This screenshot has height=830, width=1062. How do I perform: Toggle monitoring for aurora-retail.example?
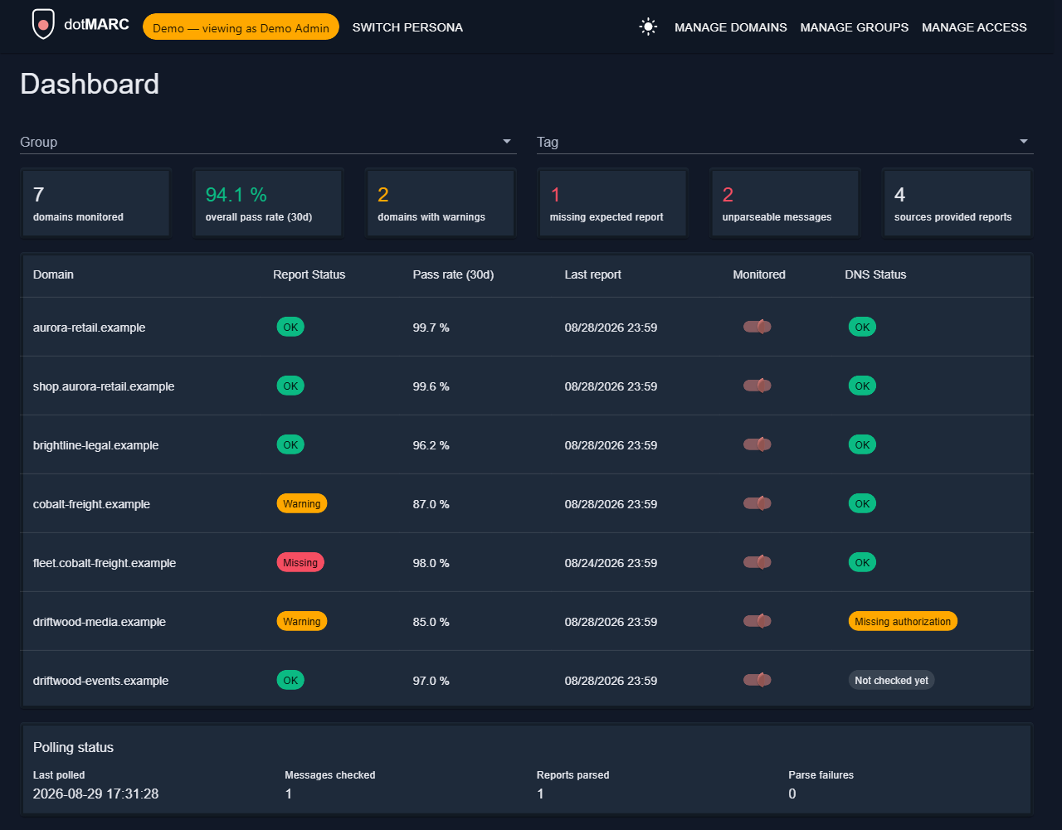(758, 327)
